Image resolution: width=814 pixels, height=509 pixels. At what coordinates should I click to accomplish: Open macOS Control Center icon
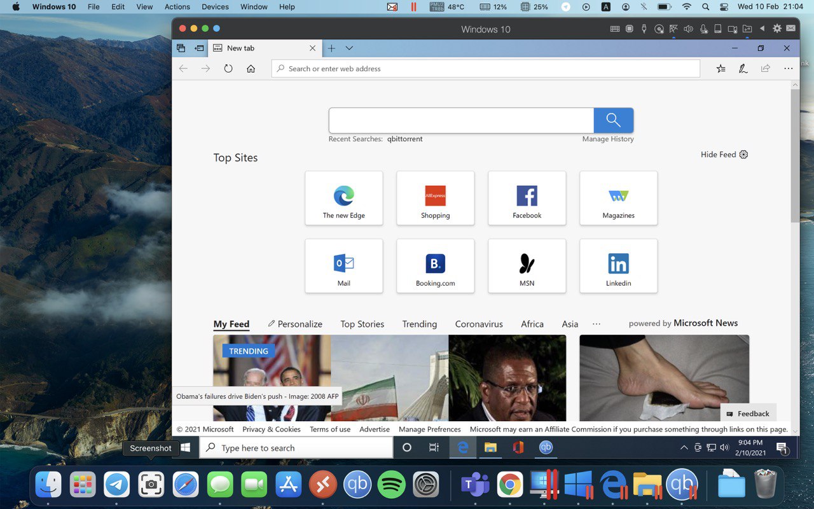(x=724, y=7)
